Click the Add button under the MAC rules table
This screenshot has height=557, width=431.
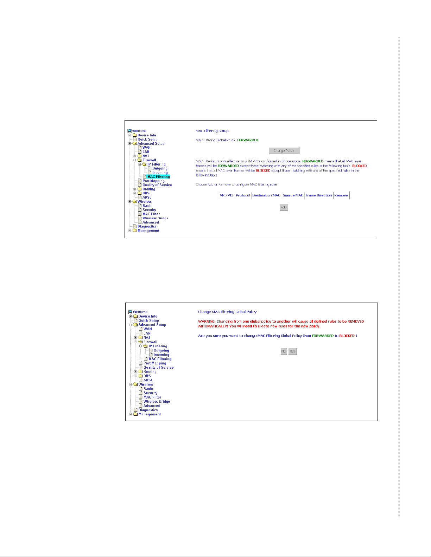coord(284,207)
